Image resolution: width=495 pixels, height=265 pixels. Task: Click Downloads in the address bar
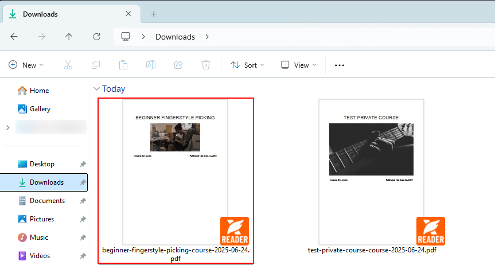pyautogui.click(x=175, y=37)
